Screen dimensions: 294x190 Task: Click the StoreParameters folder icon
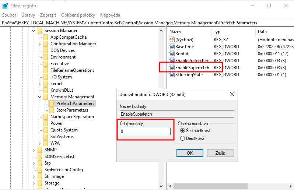click(x=52, y=110)
